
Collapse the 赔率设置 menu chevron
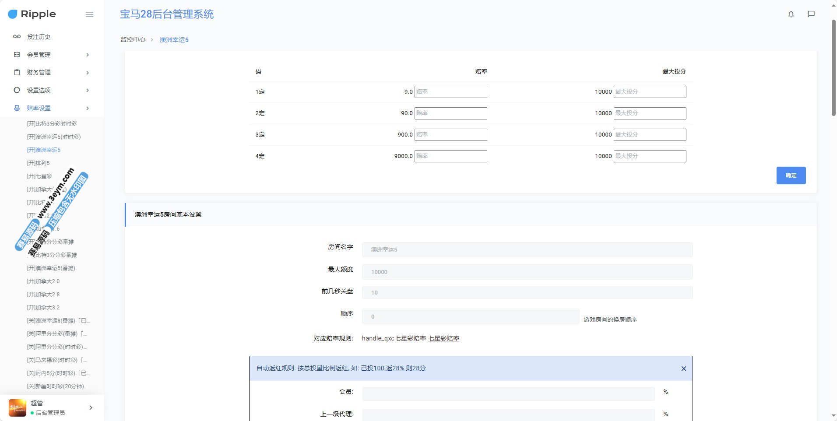(x=88, y=108)
